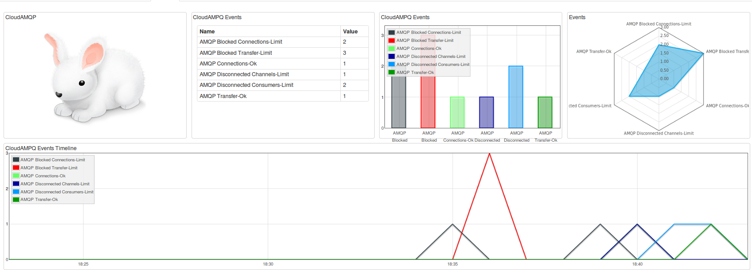Click the CloudAMQP white rabbit logo image
The image size is (752, 270).
click(x=95, y=77)
